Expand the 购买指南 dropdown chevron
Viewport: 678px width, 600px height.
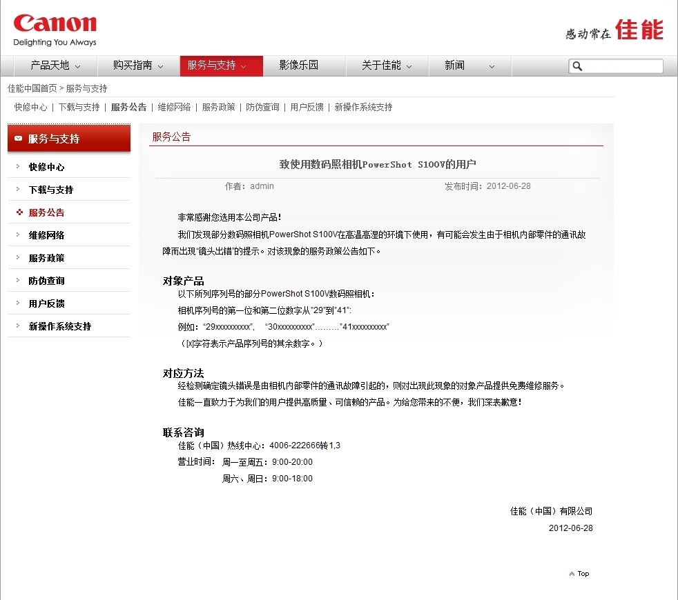160,66
